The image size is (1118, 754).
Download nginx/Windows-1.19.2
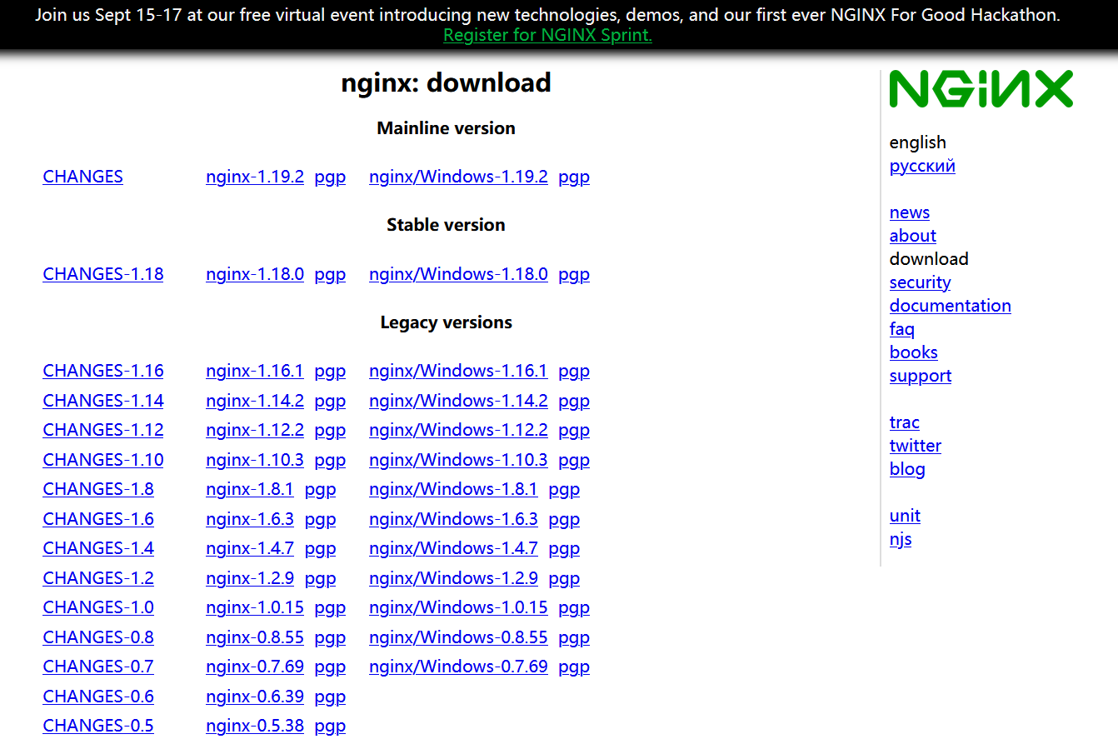click(x=458, y=177)
